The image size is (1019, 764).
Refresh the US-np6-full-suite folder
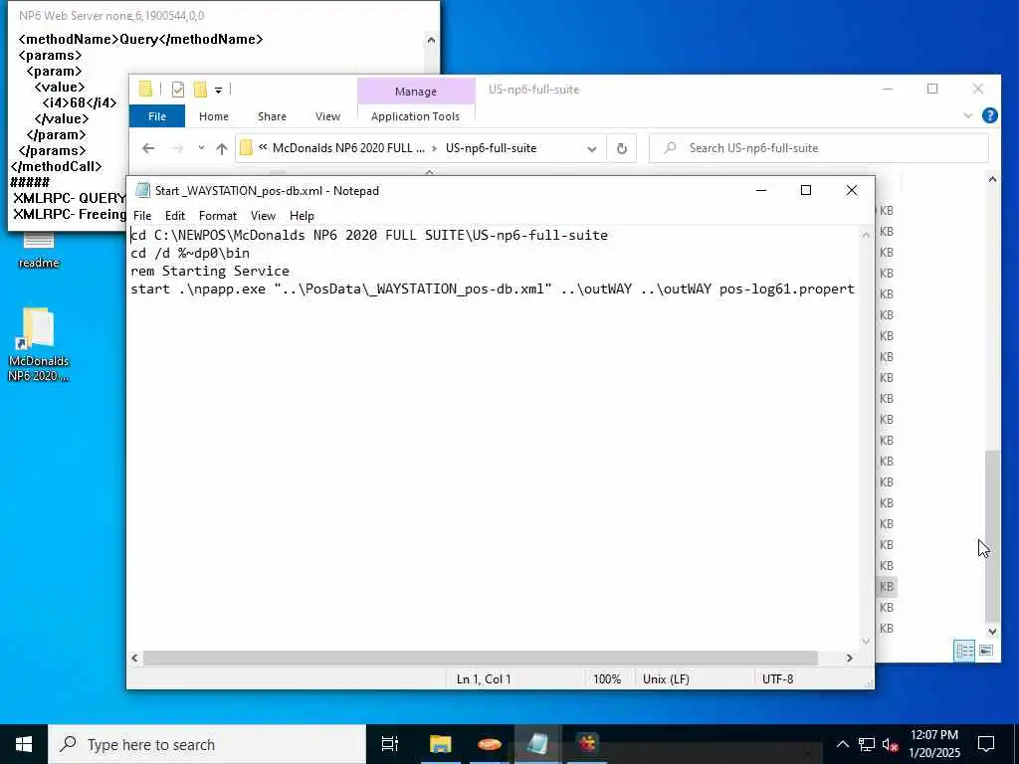(622, 149)
